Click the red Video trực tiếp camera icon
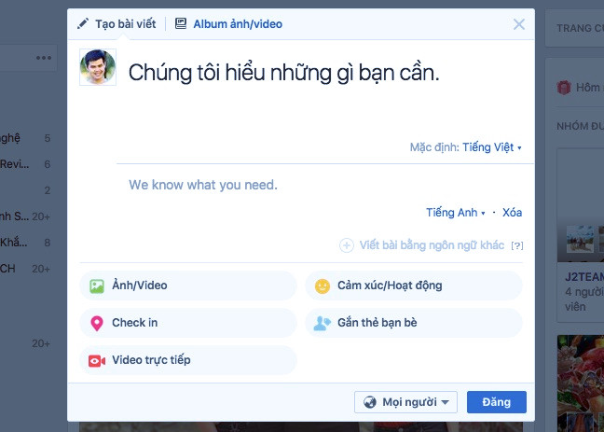 [x=96, y=360]
